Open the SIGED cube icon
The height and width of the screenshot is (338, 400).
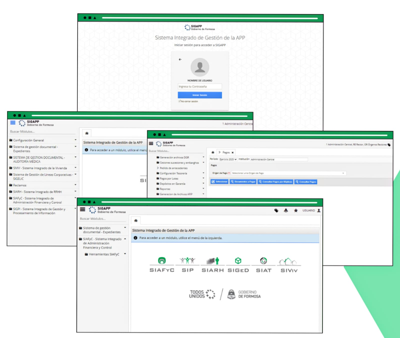(238, 261)
